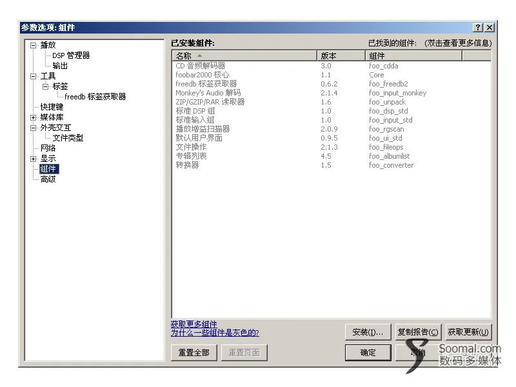Select the 标准输入组 row
Viewport: 516px width, 387px height.
pos(332,120)
